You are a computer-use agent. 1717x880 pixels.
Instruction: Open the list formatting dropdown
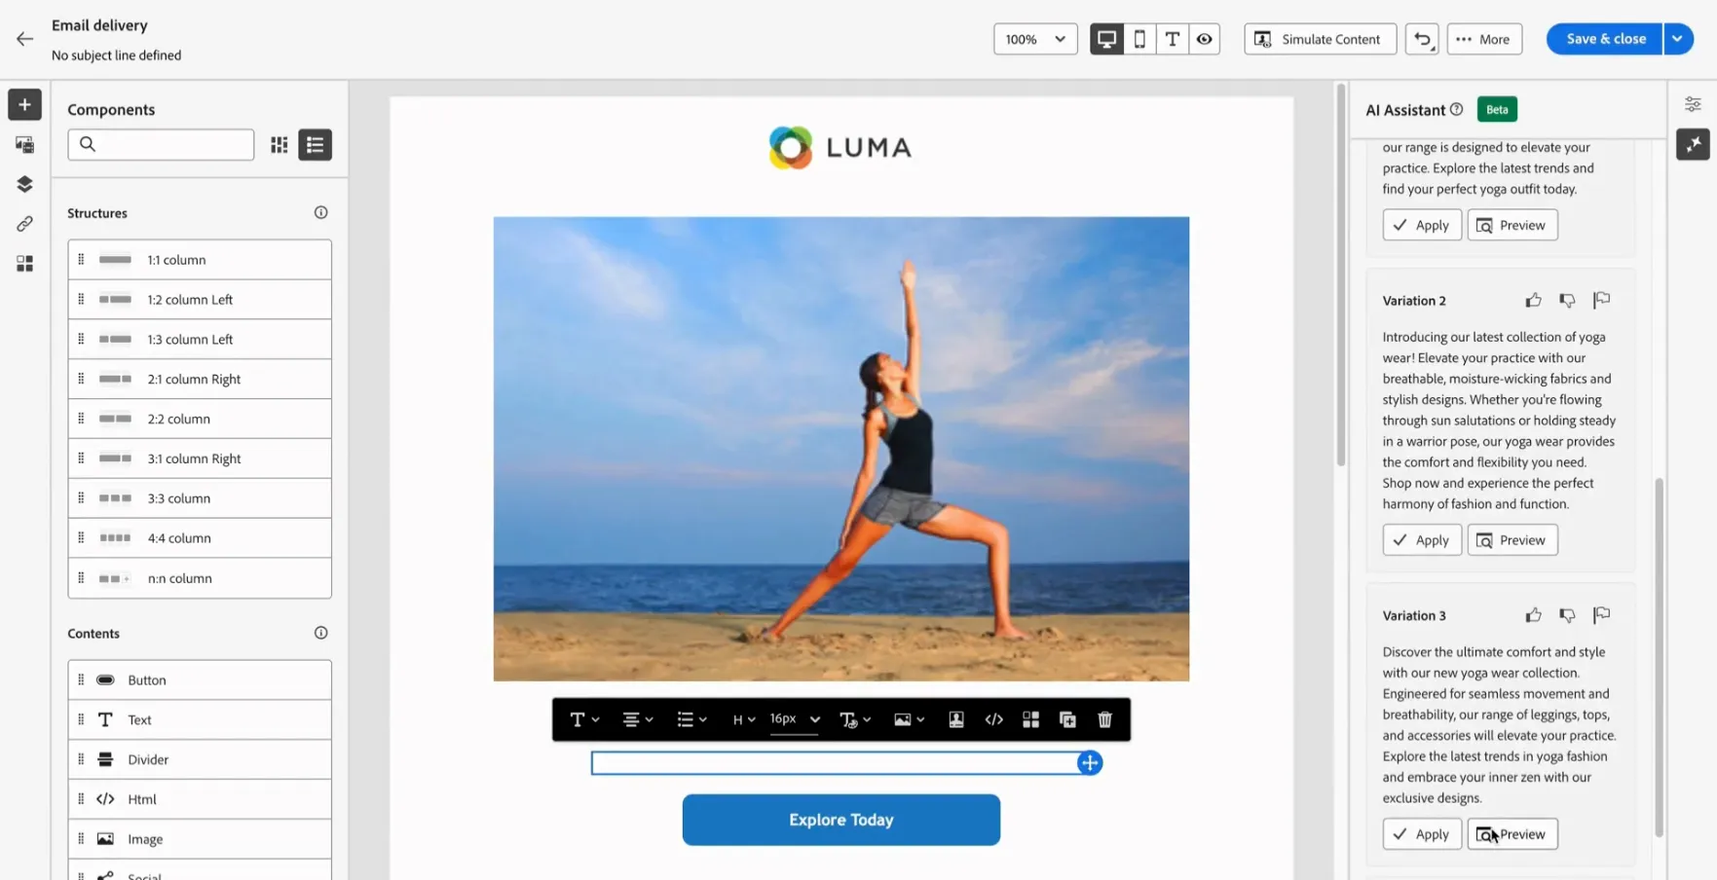691,719
